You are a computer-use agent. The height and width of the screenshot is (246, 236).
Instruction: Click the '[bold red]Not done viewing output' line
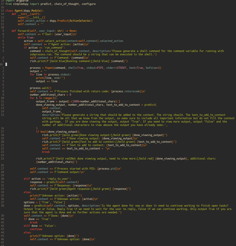pyautogui.click(x=126, y=158)
